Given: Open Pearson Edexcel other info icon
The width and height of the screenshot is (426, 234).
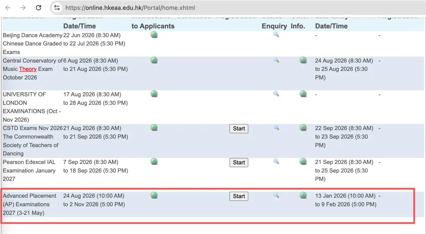Looking at the screenshot, I should point(303,162).
